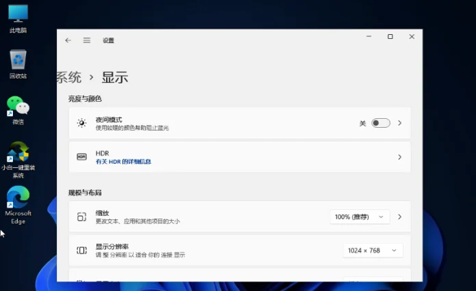The height and width of the screenshot is (291, 476).
Task: Expand 夜间模式 settings with its chevron
Action: 400,123
